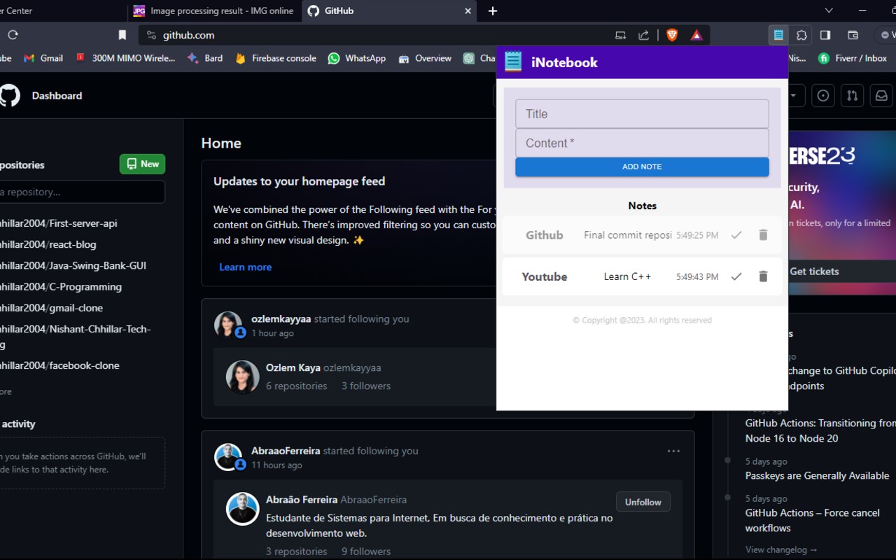
Task: Click Abraão Ferreira avatar in card
Action: [x=243, y=509]
